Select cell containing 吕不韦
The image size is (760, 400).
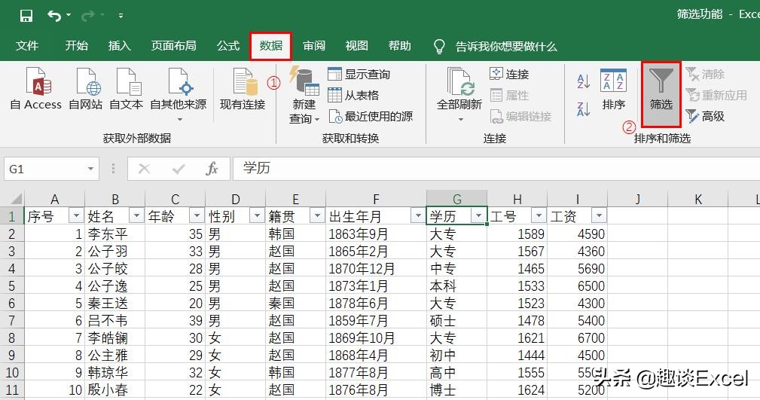[115, 320]
